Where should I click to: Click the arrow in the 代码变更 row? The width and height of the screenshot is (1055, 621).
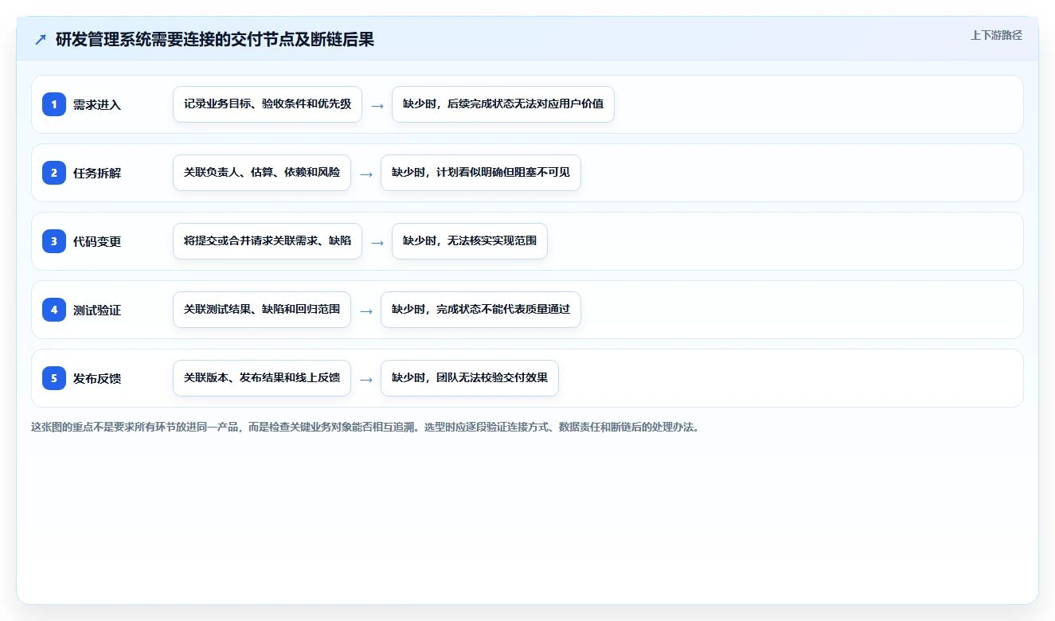point(377,242)
